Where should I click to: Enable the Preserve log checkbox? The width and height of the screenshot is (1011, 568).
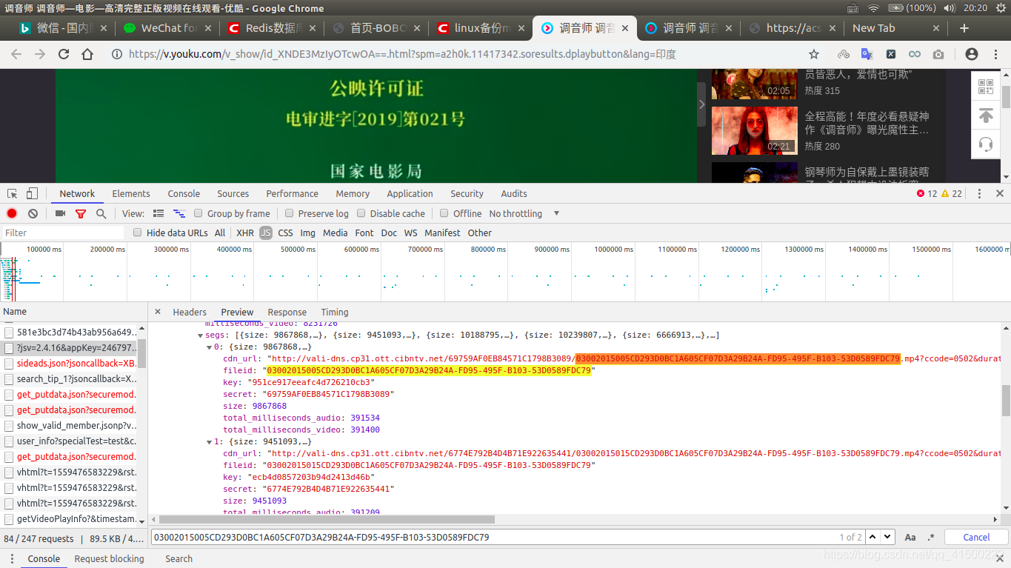pos(290,213)
